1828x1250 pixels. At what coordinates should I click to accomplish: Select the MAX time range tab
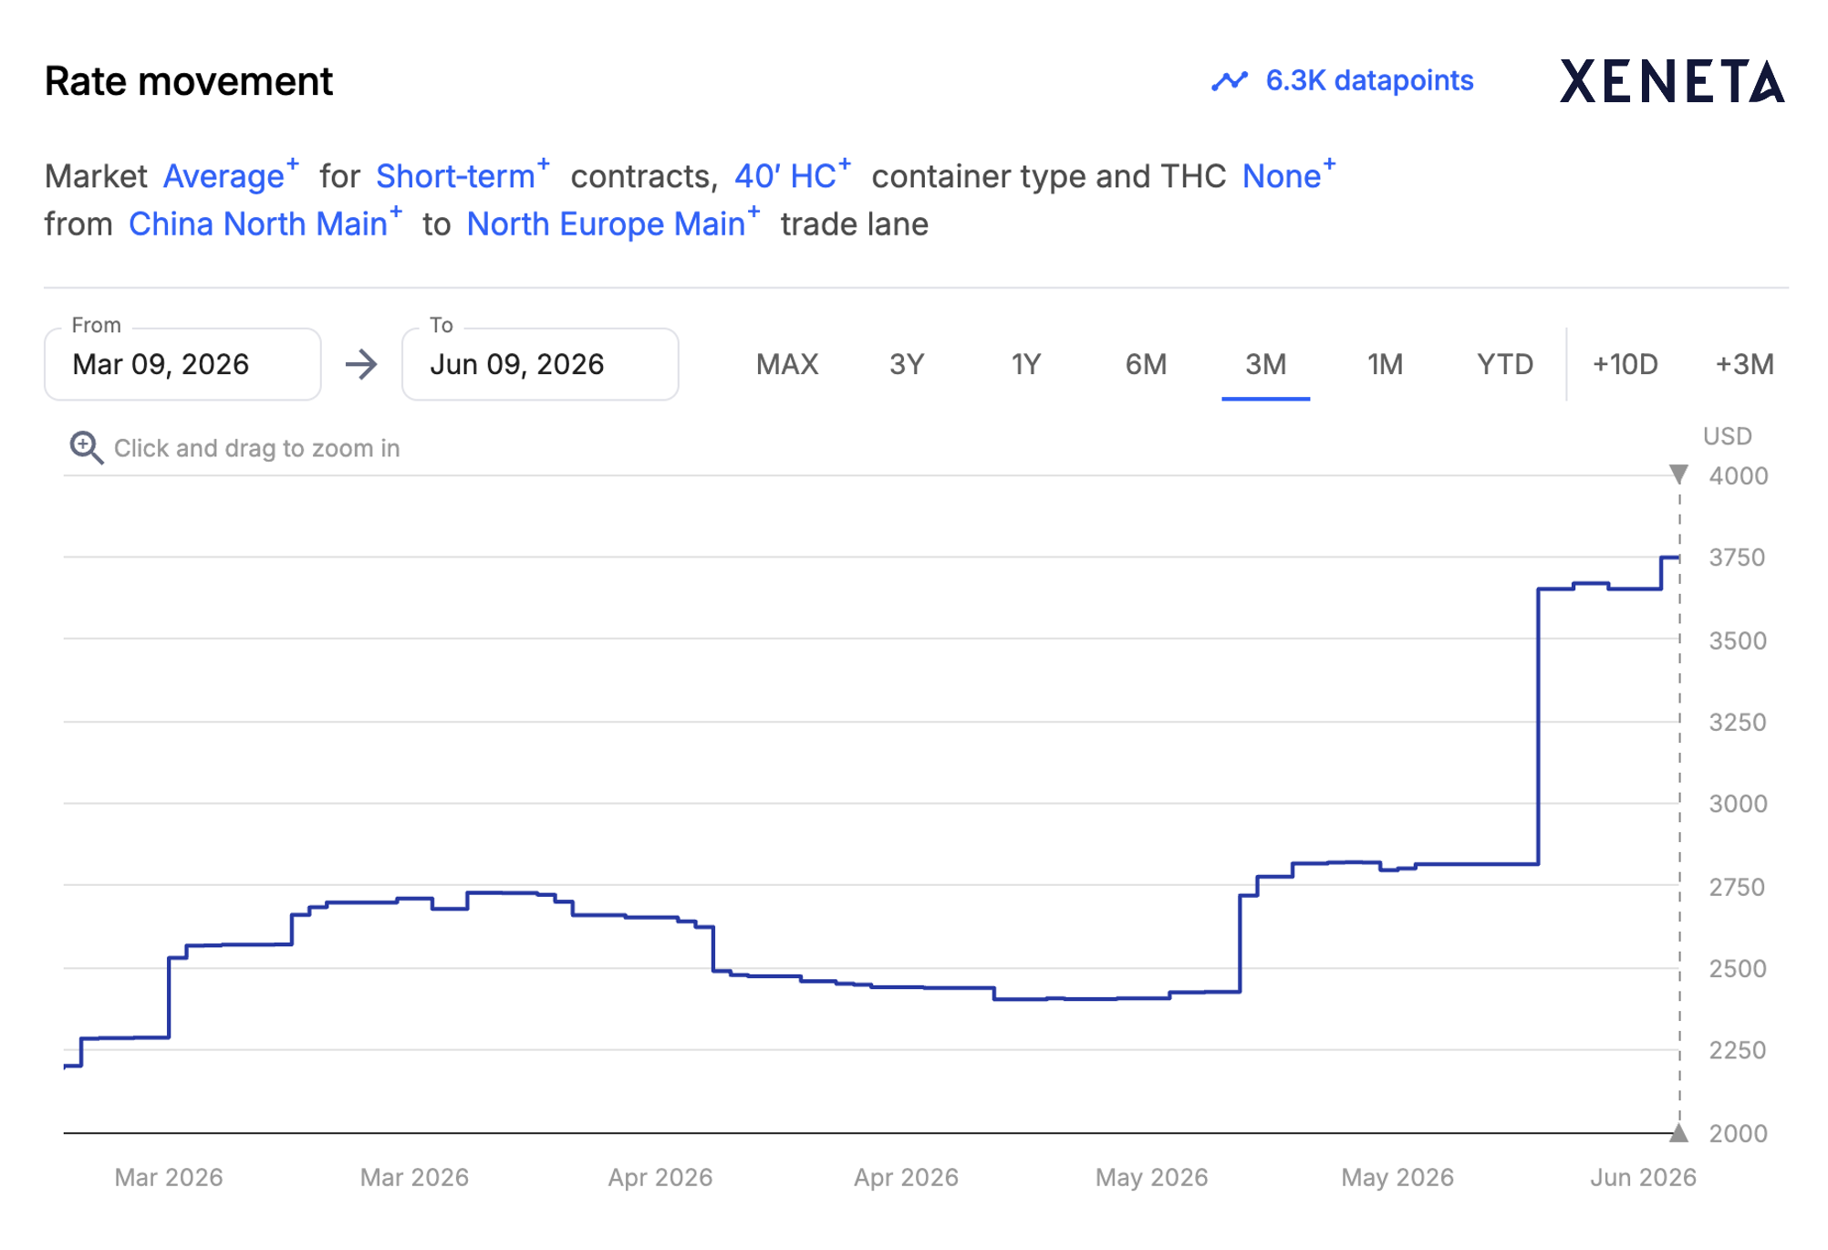[x=787, y=364]
